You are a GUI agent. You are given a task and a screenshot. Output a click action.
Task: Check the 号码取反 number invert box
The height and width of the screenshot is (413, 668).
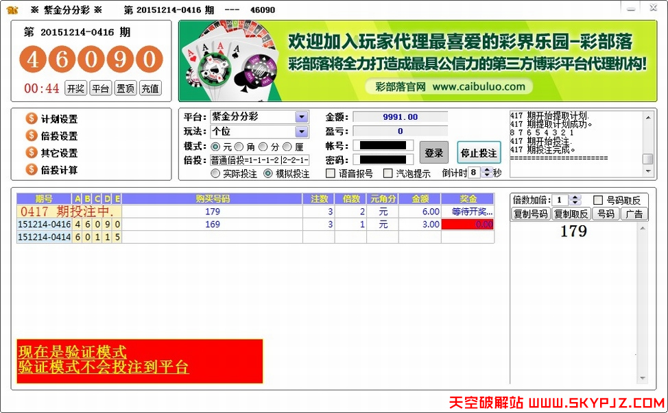[x=598, y=199]
